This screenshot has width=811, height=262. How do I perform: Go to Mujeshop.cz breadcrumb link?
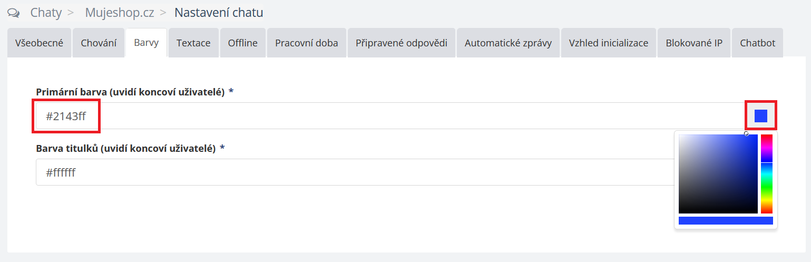[120, 13]
